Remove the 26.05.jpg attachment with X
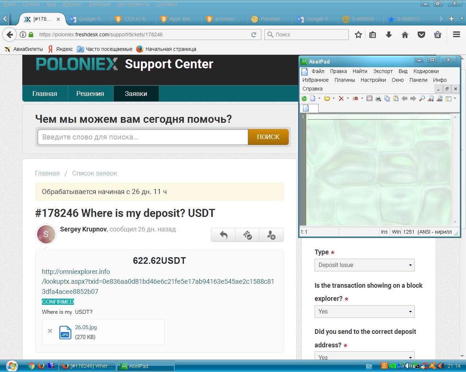 50,331
